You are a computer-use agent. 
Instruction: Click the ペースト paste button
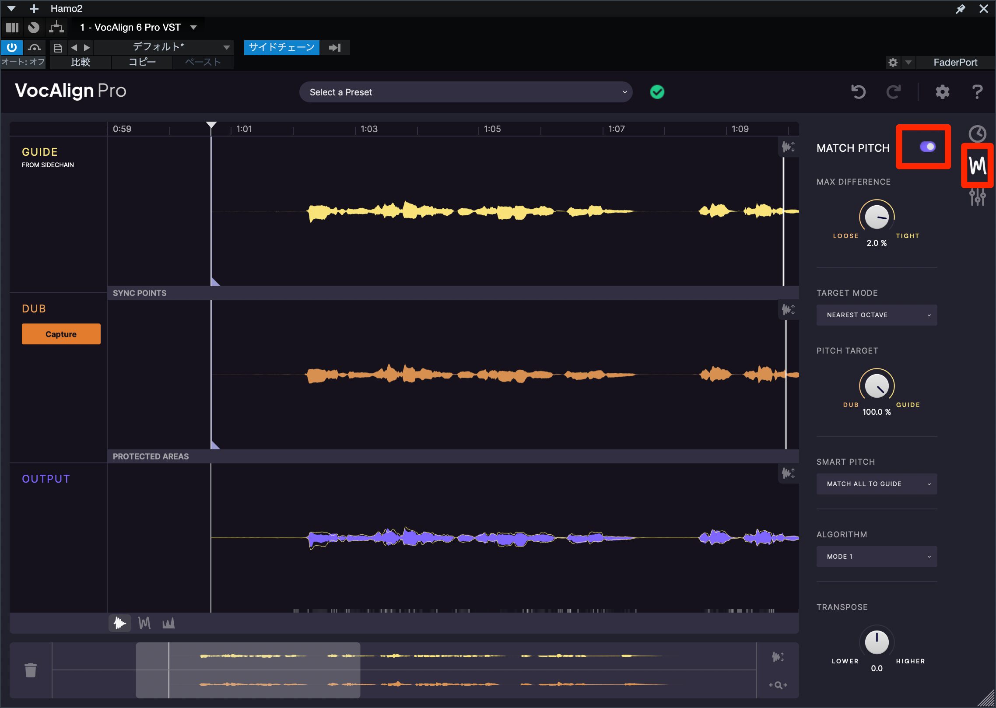[203, 62]
